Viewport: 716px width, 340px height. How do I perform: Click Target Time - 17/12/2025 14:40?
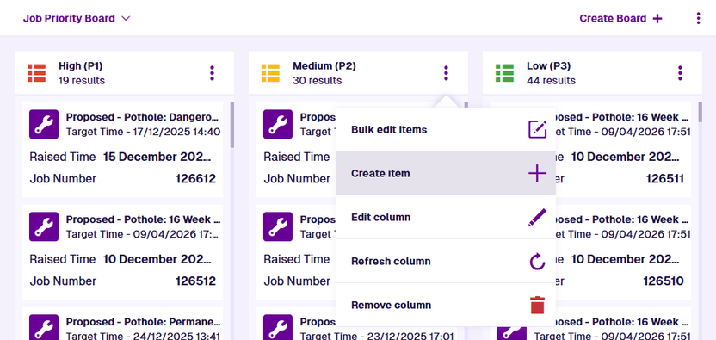tap(143, 132)
